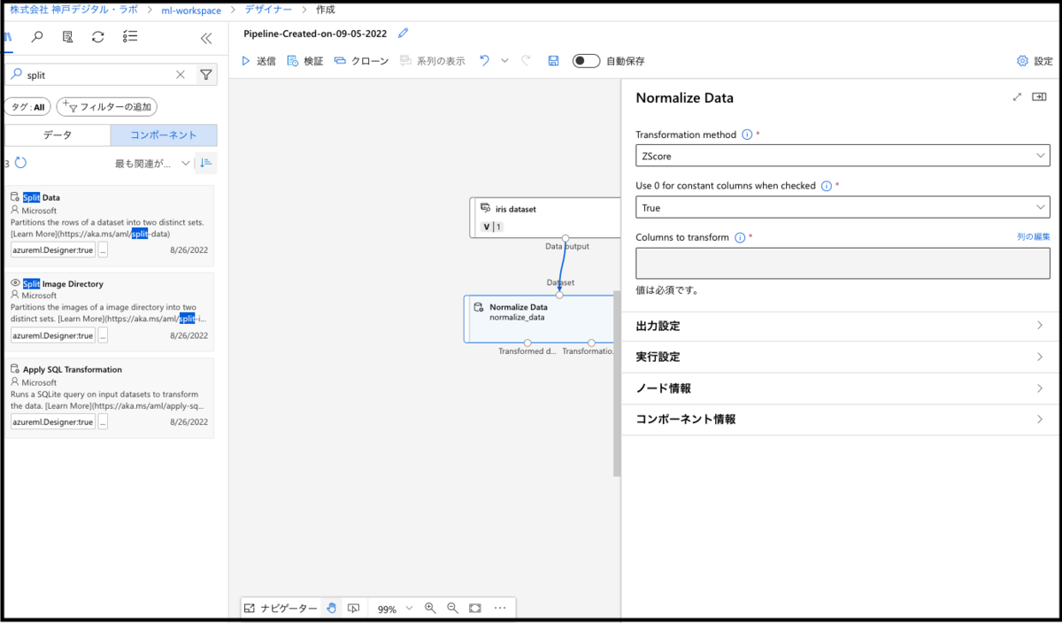Clear the 'split' search text
This screenshot has height=623, width=1062.
[181, 75]
